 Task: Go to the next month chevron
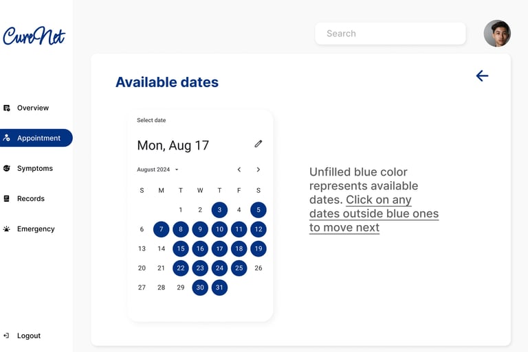(x=258, y=169)
